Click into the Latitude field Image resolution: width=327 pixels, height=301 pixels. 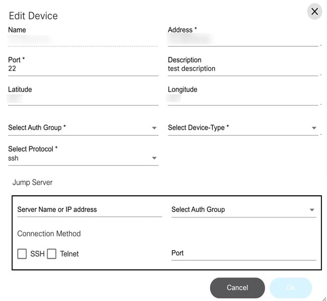pyautogui.click(x=83, y=98)
